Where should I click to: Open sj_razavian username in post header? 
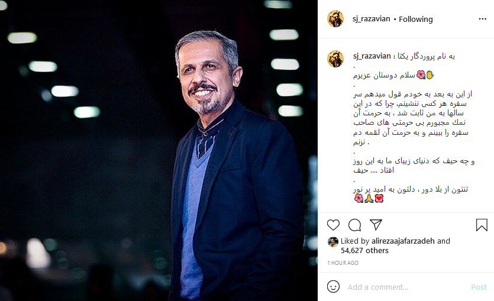coord(371,19)
